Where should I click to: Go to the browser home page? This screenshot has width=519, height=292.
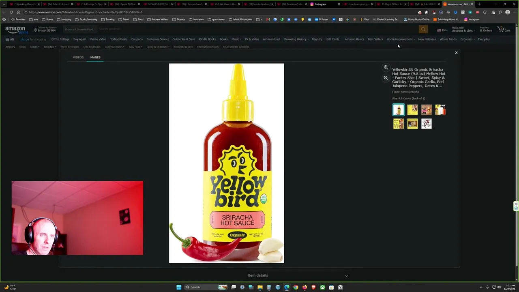(19, 12)
